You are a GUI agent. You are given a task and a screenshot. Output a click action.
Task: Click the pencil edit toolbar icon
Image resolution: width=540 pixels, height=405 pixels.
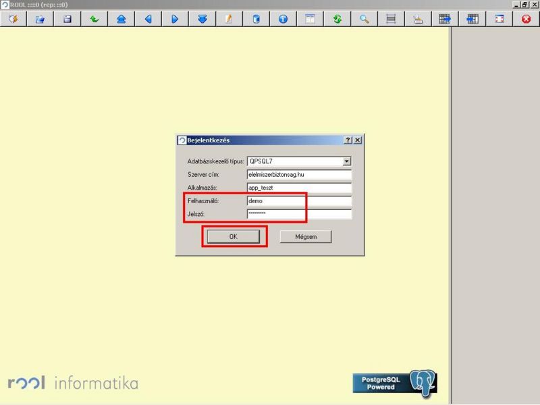point(229,20)
